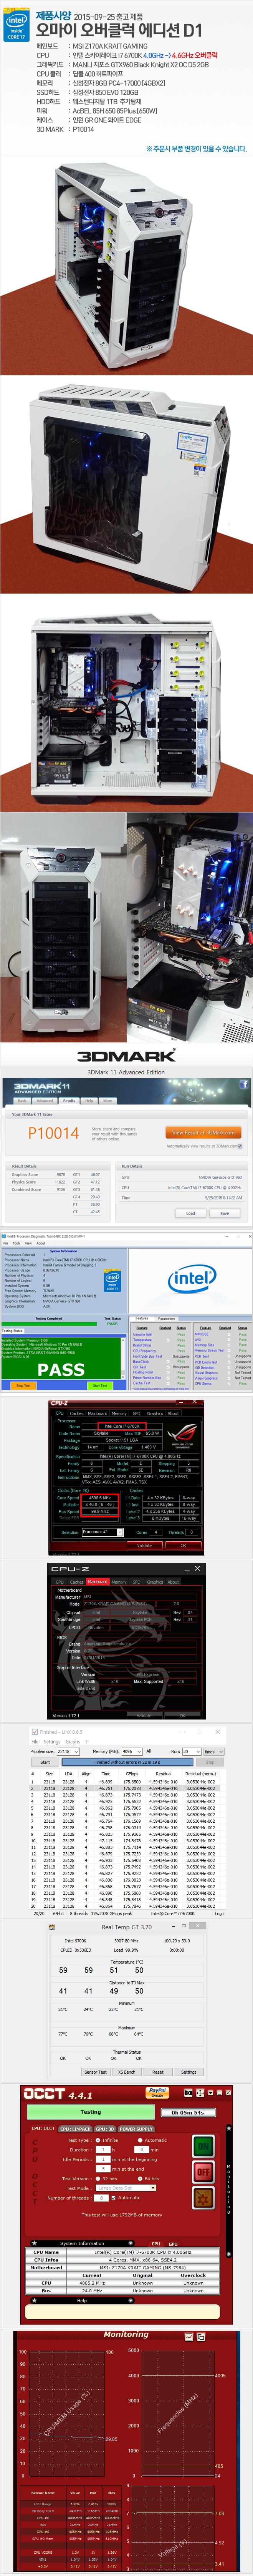
Task: Open the Log link in LinX status bar
Action: [220, 1914]
